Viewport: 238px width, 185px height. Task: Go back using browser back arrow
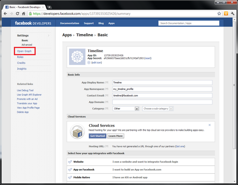click(x=5, y=14)
